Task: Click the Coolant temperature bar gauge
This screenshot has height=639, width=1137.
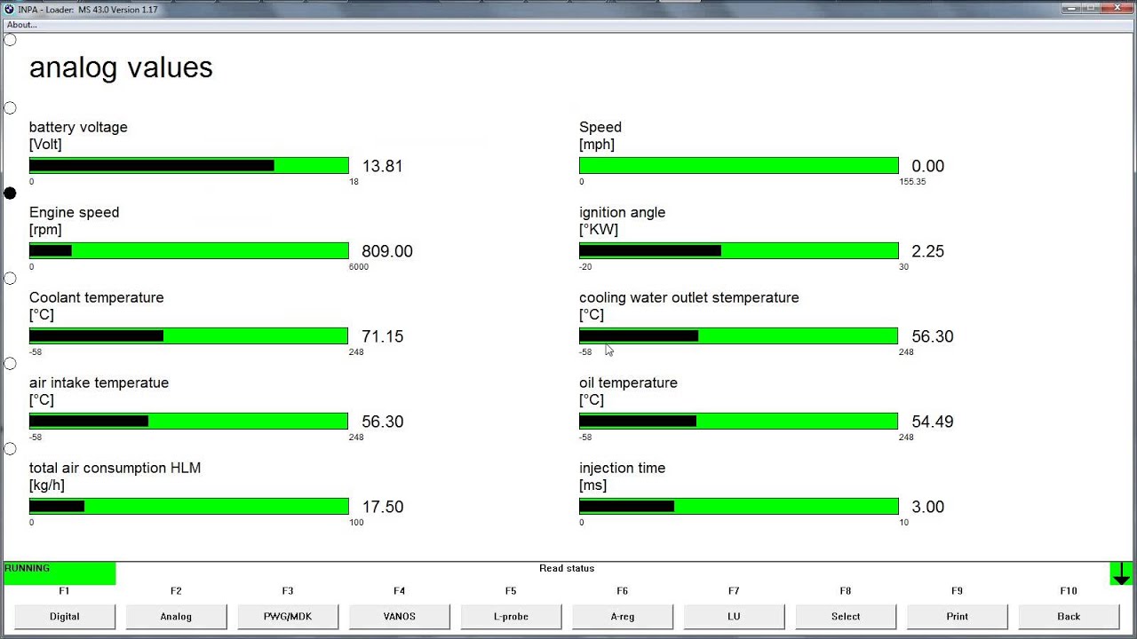Action: click(189, 336)
